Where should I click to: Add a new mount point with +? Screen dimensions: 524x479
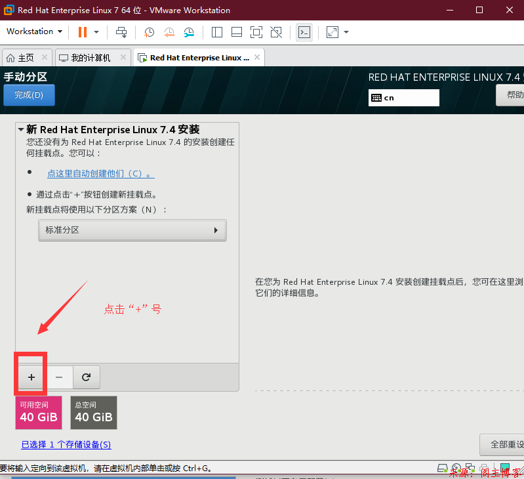pos(31,377)
